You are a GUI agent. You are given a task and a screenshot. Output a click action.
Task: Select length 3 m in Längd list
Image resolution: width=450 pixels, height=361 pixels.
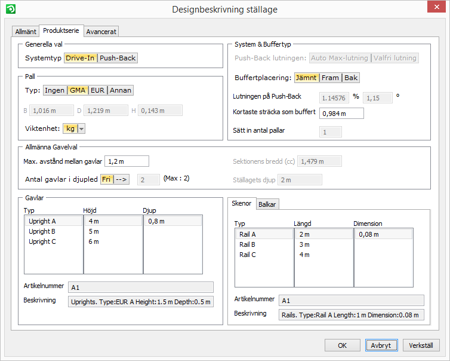(324, 244)
